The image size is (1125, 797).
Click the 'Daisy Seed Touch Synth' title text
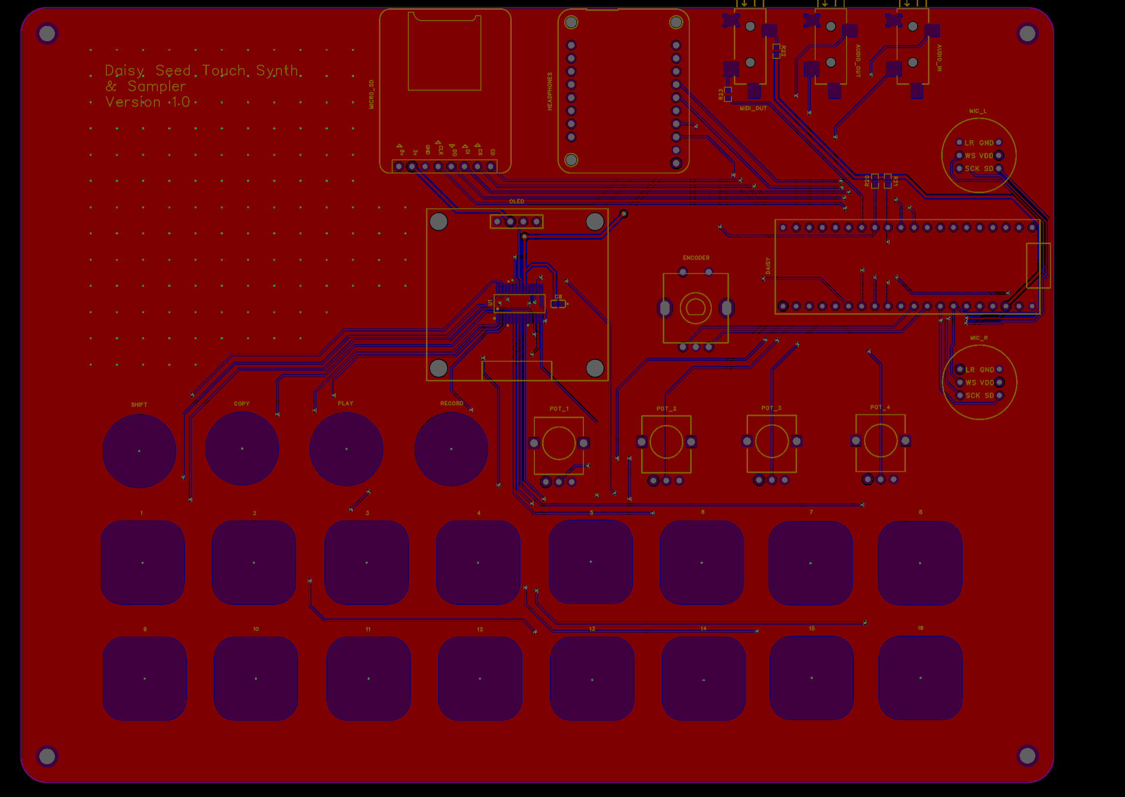click(202, 71)
